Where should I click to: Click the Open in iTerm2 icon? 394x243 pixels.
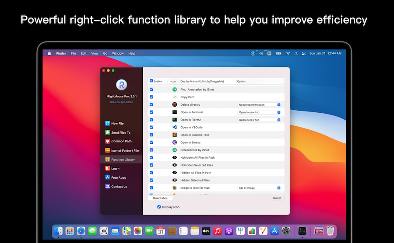click(175, 120)
